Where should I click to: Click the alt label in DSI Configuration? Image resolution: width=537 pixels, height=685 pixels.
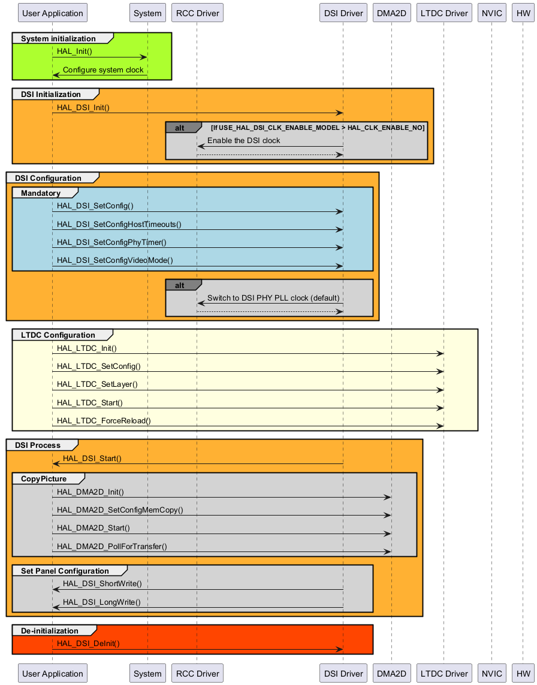click(180, 285)
